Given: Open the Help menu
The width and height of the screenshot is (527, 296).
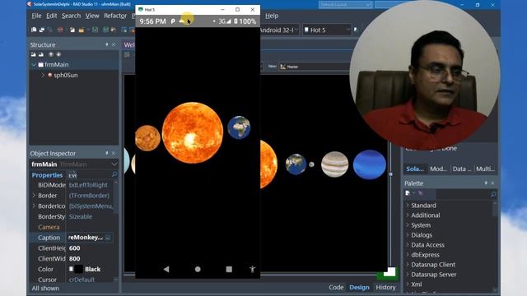Looking at the screenshot, I should coord(272,16).
